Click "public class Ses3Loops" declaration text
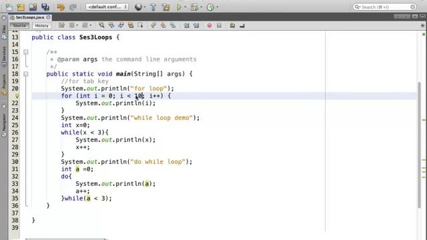The image size is (427, 240). point(72,37)
